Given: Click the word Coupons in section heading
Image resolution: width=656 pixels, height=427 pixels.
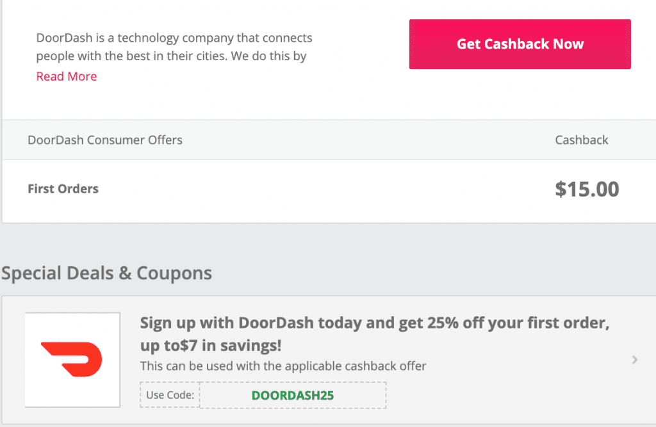Looking at the screenshot, I should (x=174, y=273).
